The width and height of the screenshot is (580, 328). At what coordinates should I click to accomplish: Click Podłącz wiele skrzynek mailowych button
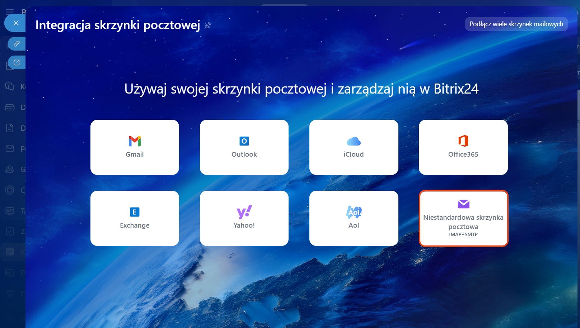(516, 24)
